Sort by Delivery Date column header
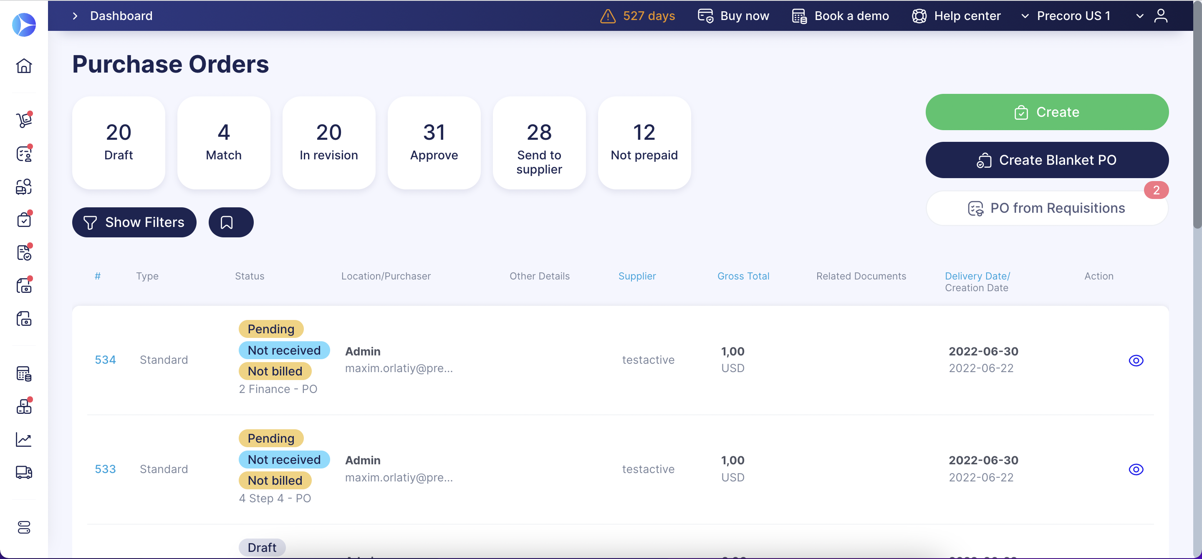 (x=977, y=276)
